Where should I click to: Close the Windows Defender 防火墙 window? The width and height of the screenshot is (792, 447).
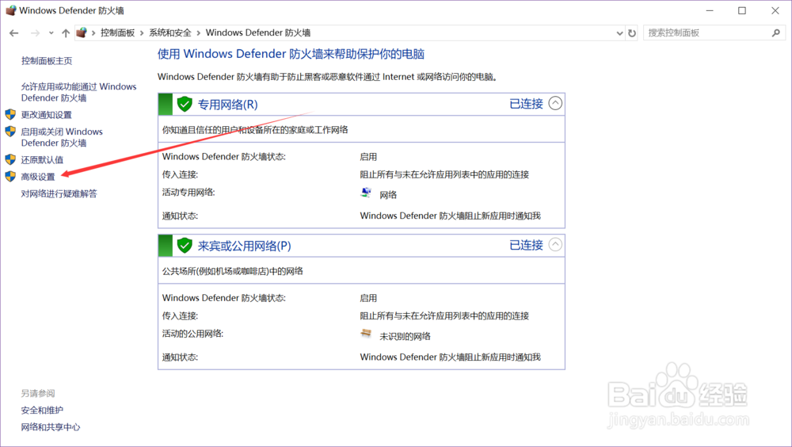[775, 10]
